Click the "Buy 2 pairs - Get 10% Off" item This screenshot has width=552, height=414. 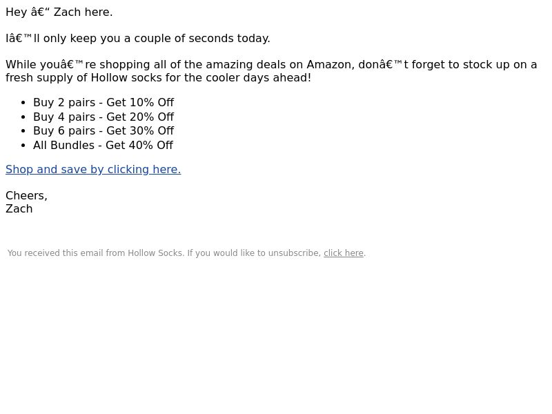click(x=103, y=102)
